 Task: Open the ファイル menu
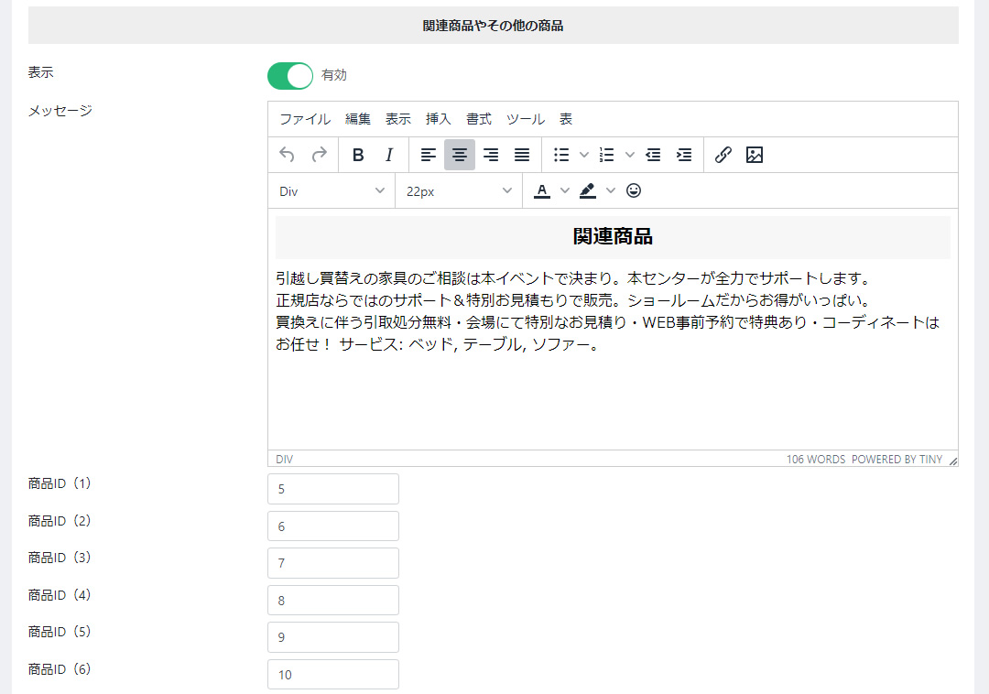(305, 119)
